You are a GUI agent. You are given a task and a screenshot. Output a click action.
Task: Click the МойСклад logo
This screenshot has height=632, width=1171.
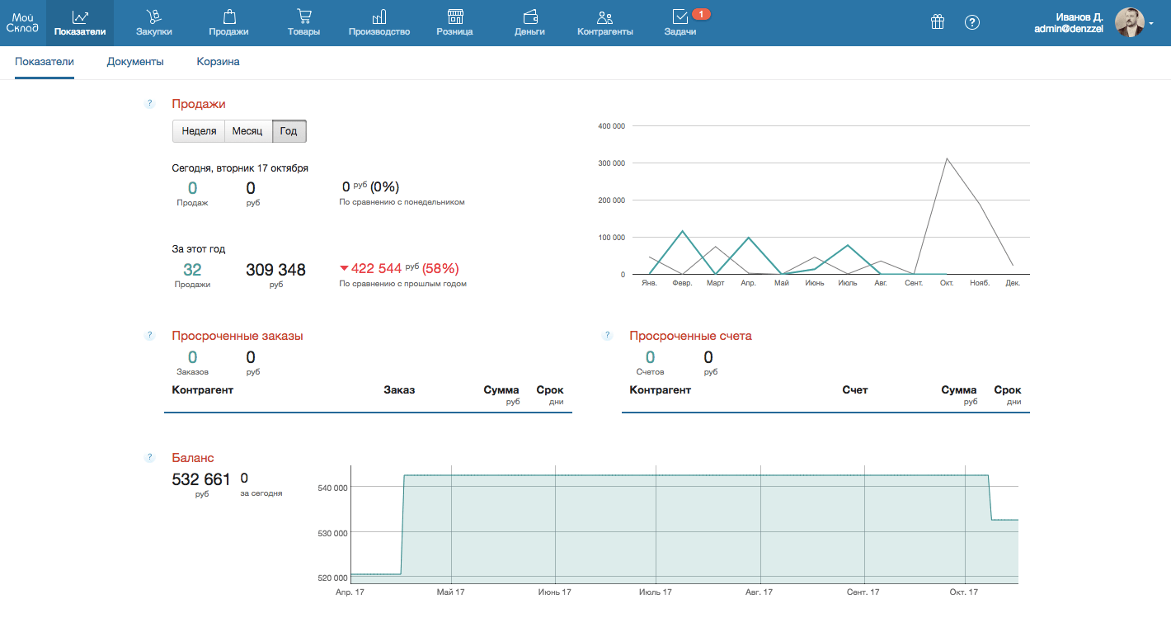[22, 22]
